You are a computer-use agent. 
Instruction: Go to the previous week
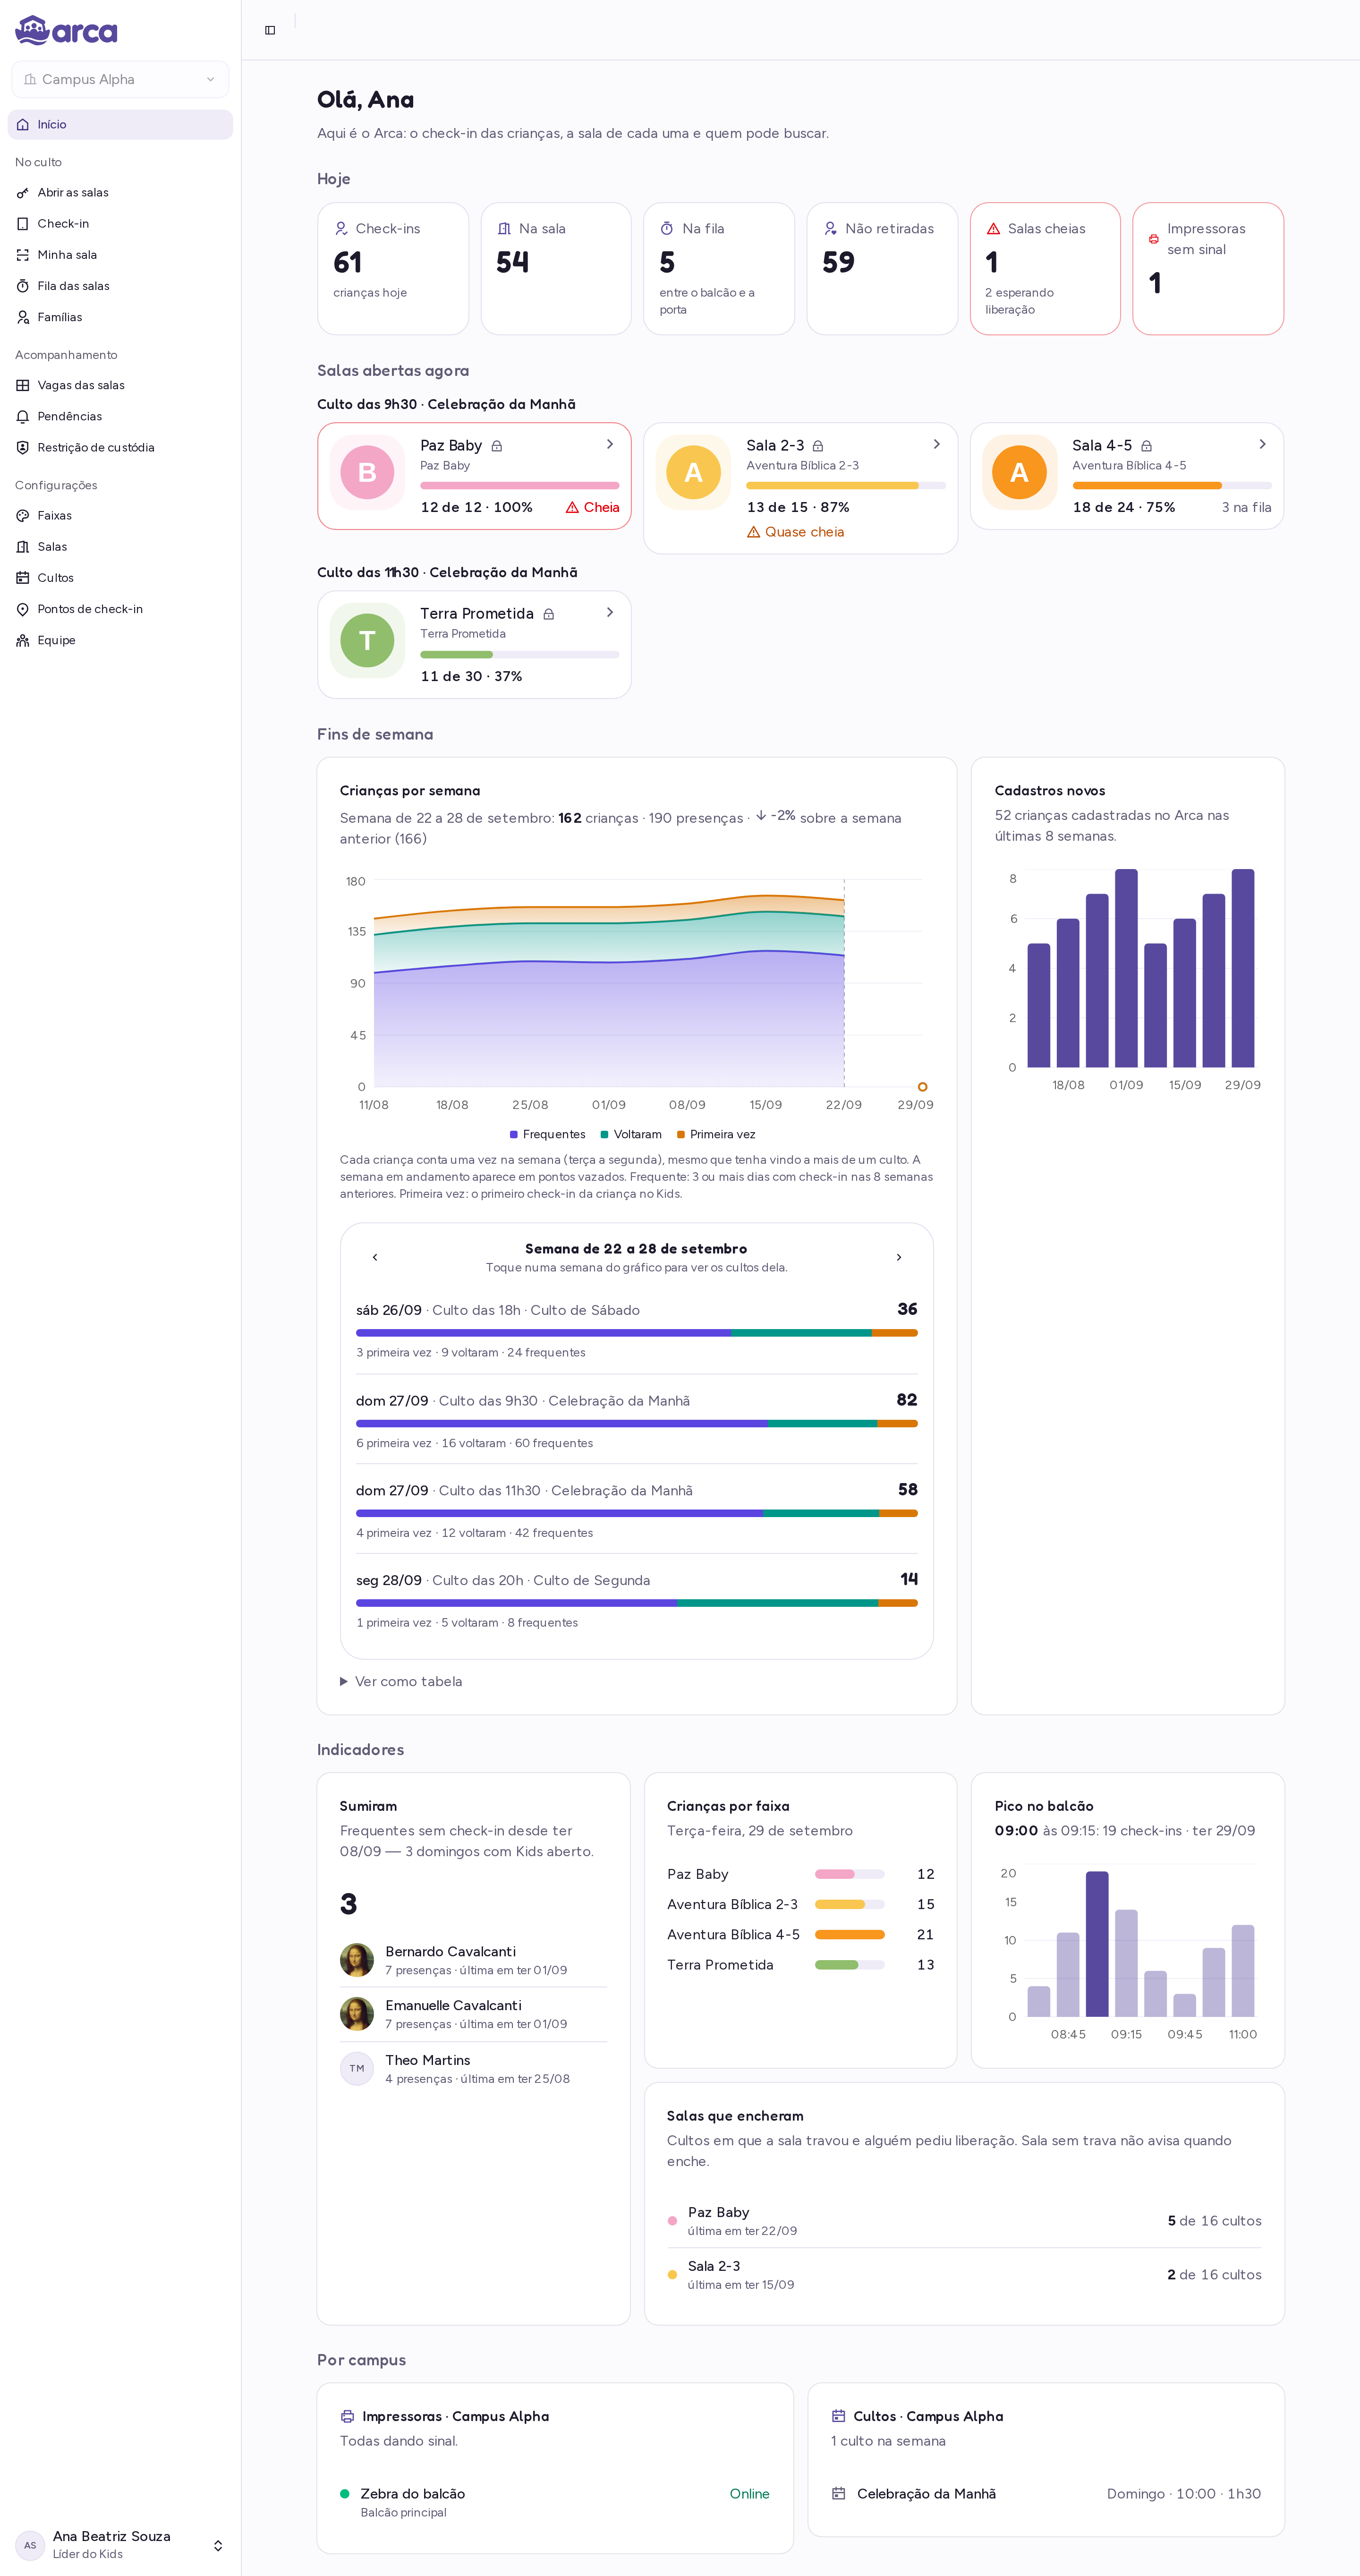click(x=375, y=1257)
